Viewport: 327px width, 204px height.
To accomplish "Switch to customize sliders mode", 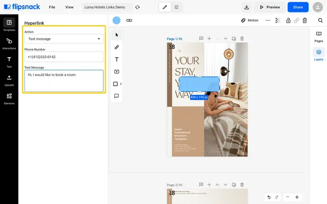I will [x=176, y=7].
